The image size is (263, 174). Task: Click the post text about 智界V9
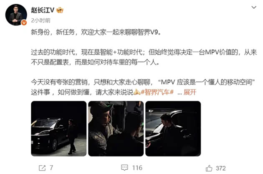[96, 32]
